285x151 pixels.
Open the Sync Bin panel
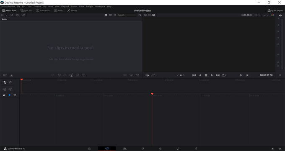click(x=26, y=10)
